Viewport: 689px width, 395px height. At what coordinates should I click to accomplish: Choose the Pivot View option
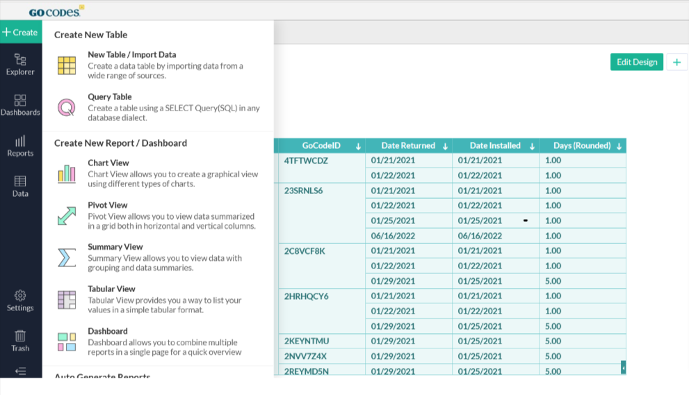(159, 216)
